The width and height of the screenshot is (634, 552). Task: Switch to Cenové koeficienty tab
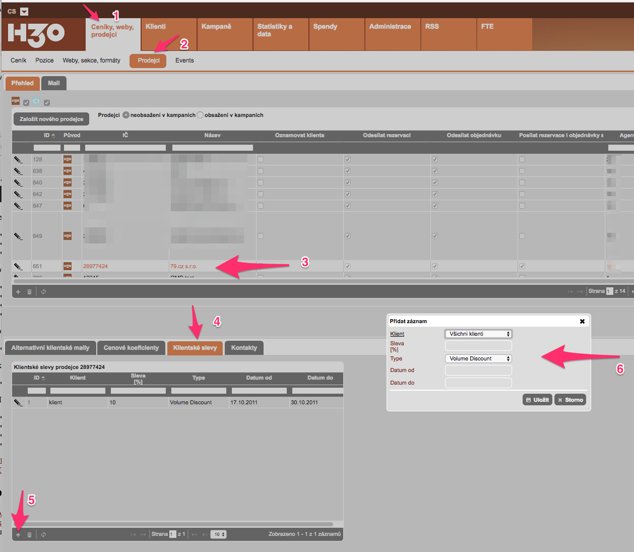(131, 348)
